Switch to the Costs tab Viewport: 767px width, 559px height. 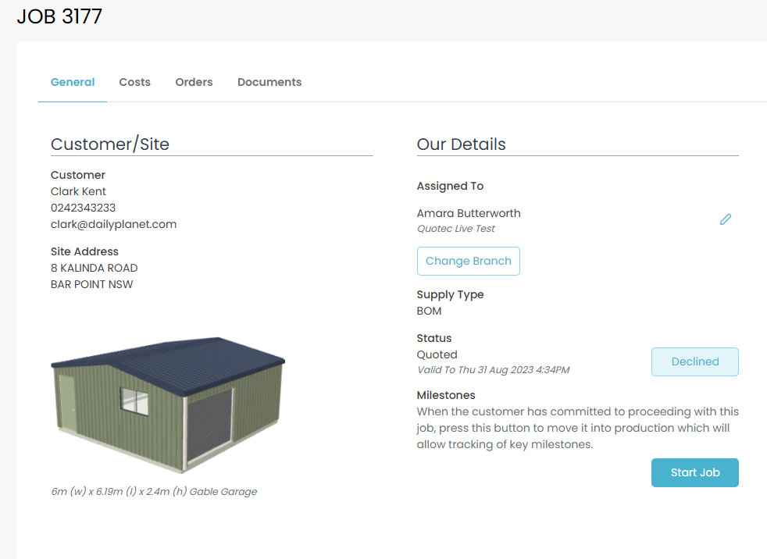(x=134, y=82)
